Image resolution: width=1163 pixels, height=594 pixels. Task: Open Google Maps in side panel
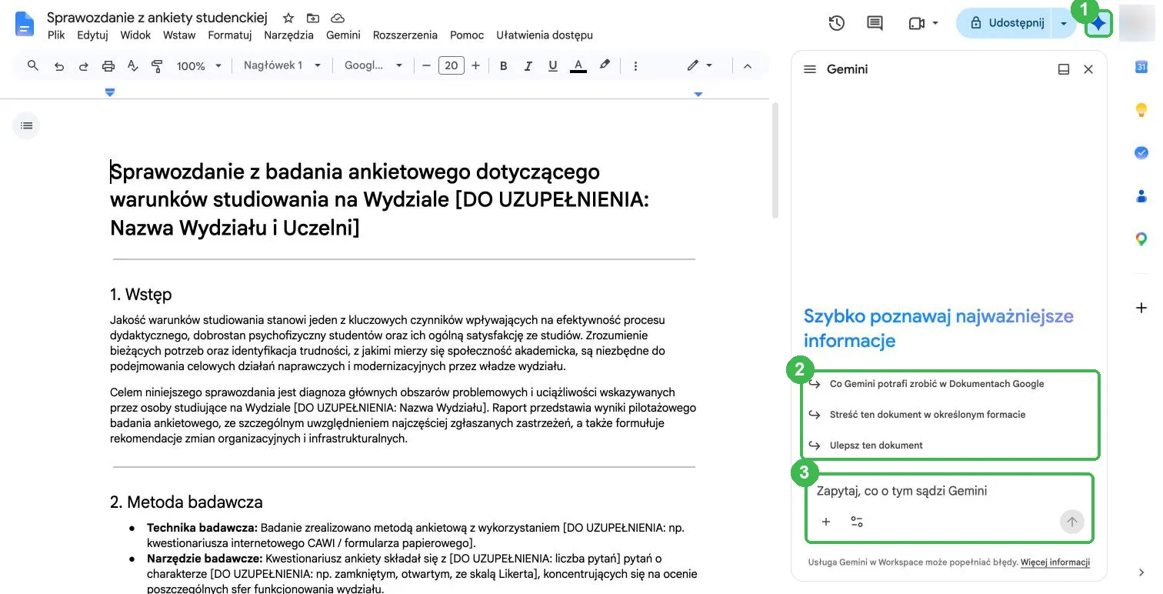[x=1141, y=239]
